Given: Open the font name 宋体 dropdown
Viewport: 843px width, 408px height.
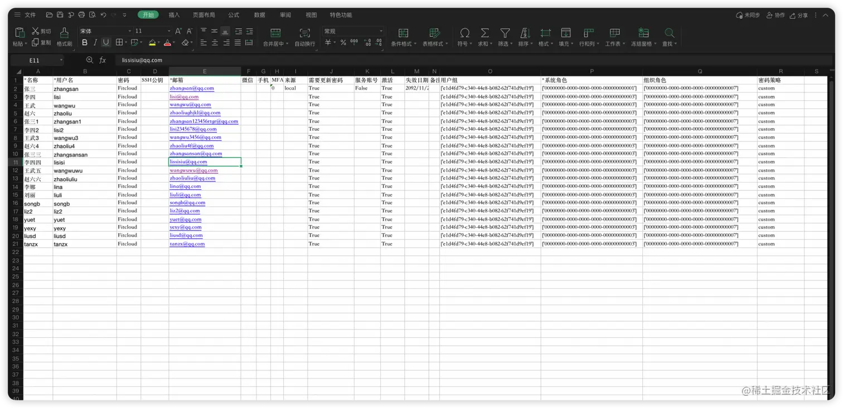Looking at the screenshot, I should (130, 31).
